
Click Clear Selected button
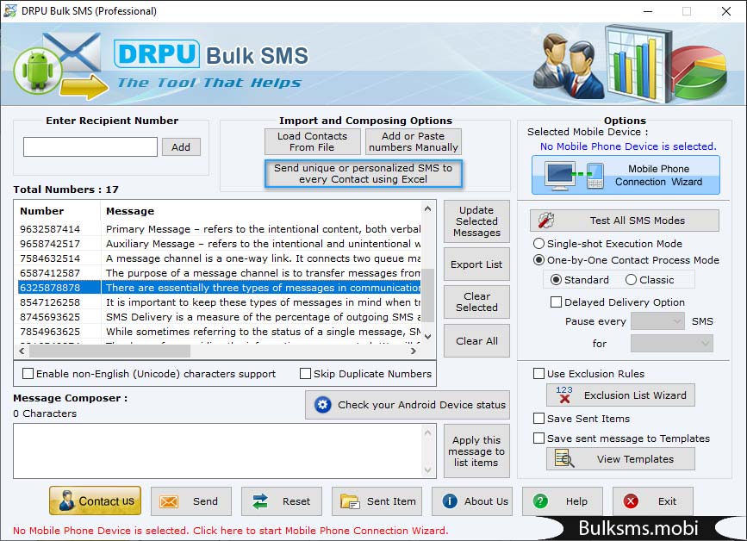click(476, 302)
